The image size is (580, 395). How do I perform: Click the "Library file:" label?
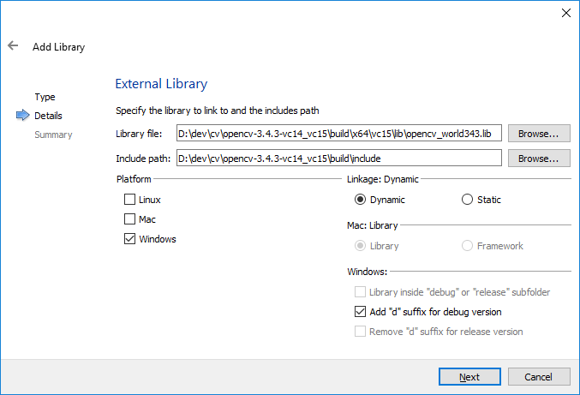[x=139, y=134]
